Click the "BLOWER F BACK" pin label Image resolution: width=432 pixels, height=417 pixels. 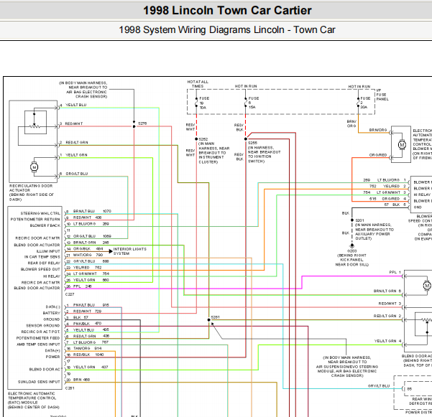pyautogui.click(x=45, y=225)
